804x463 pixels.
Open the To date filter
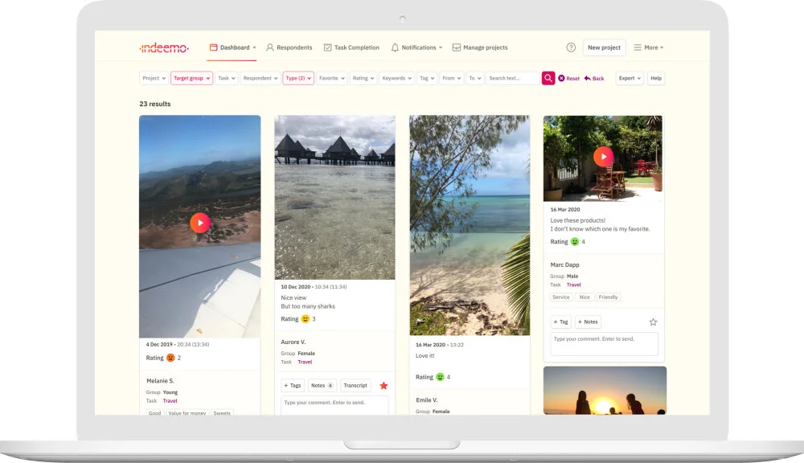coord(475,78)
